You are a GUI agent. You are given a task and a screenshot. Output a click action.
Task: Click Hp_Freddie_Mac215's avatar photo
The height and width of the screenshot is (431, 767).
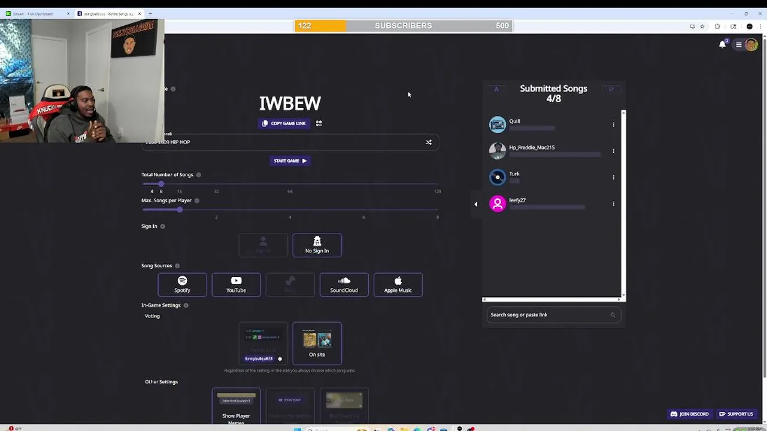click(498, 151)
